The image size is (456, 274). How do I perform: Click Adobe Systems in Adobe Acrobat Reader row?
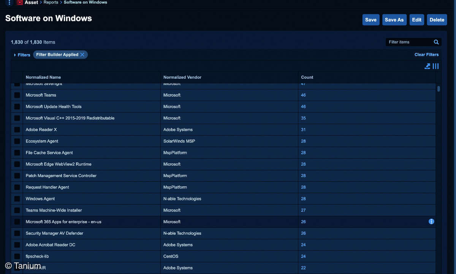click(x=178, y=245)
